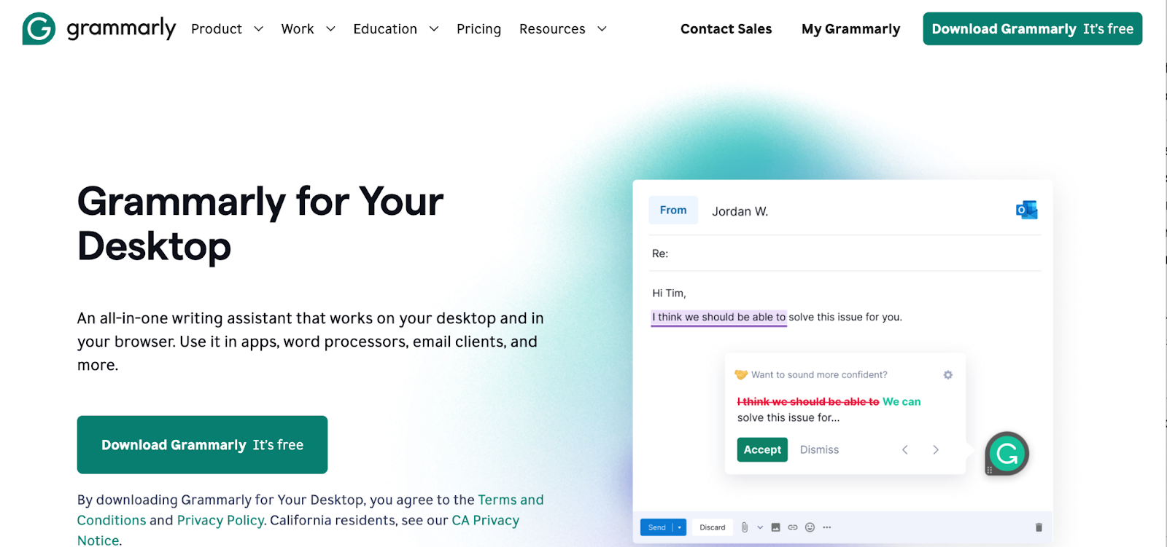
Task: Expand the Product dropdown menu
Action: (227, 29)
